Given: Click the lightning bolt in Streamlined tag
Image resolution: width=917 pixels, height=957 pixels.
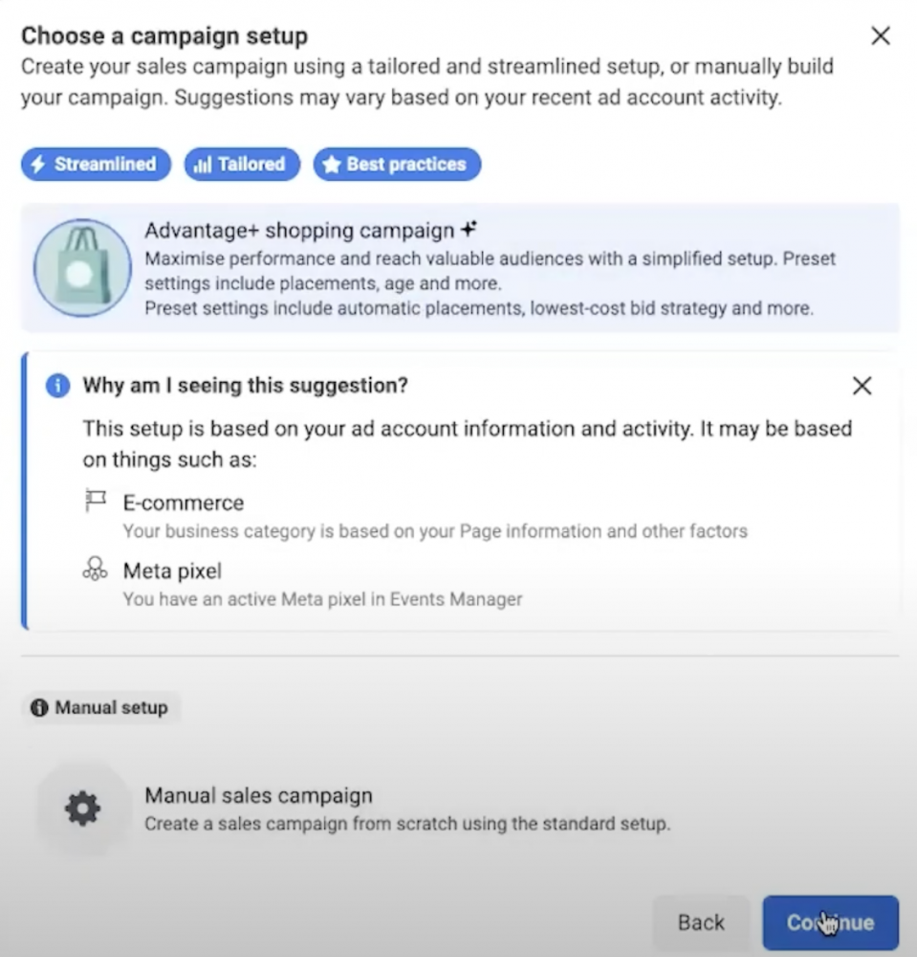Looking at the screenshot, I should pos(38,165).
